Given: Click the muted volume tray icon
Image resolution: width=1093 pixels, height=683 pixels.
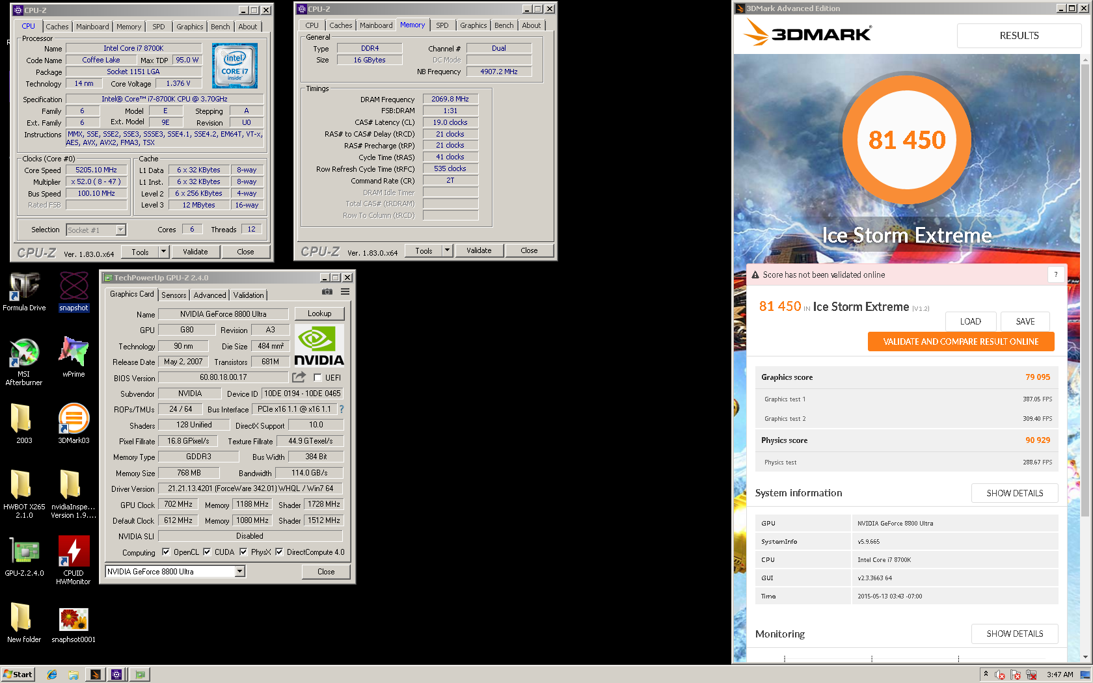Looking at the screenshot, I should pyautogui.click(x=1001, y=675).
